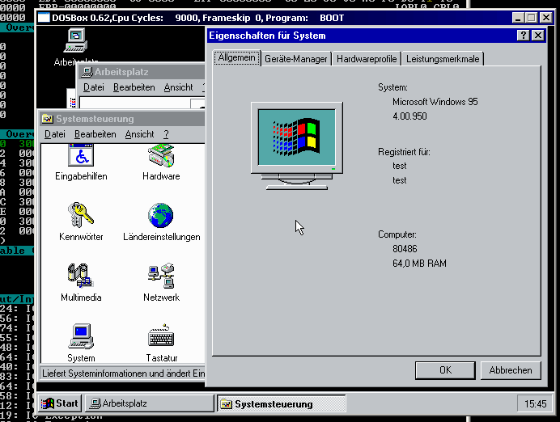Cancel with the Abbrechen button

click(x=511, y=370)
